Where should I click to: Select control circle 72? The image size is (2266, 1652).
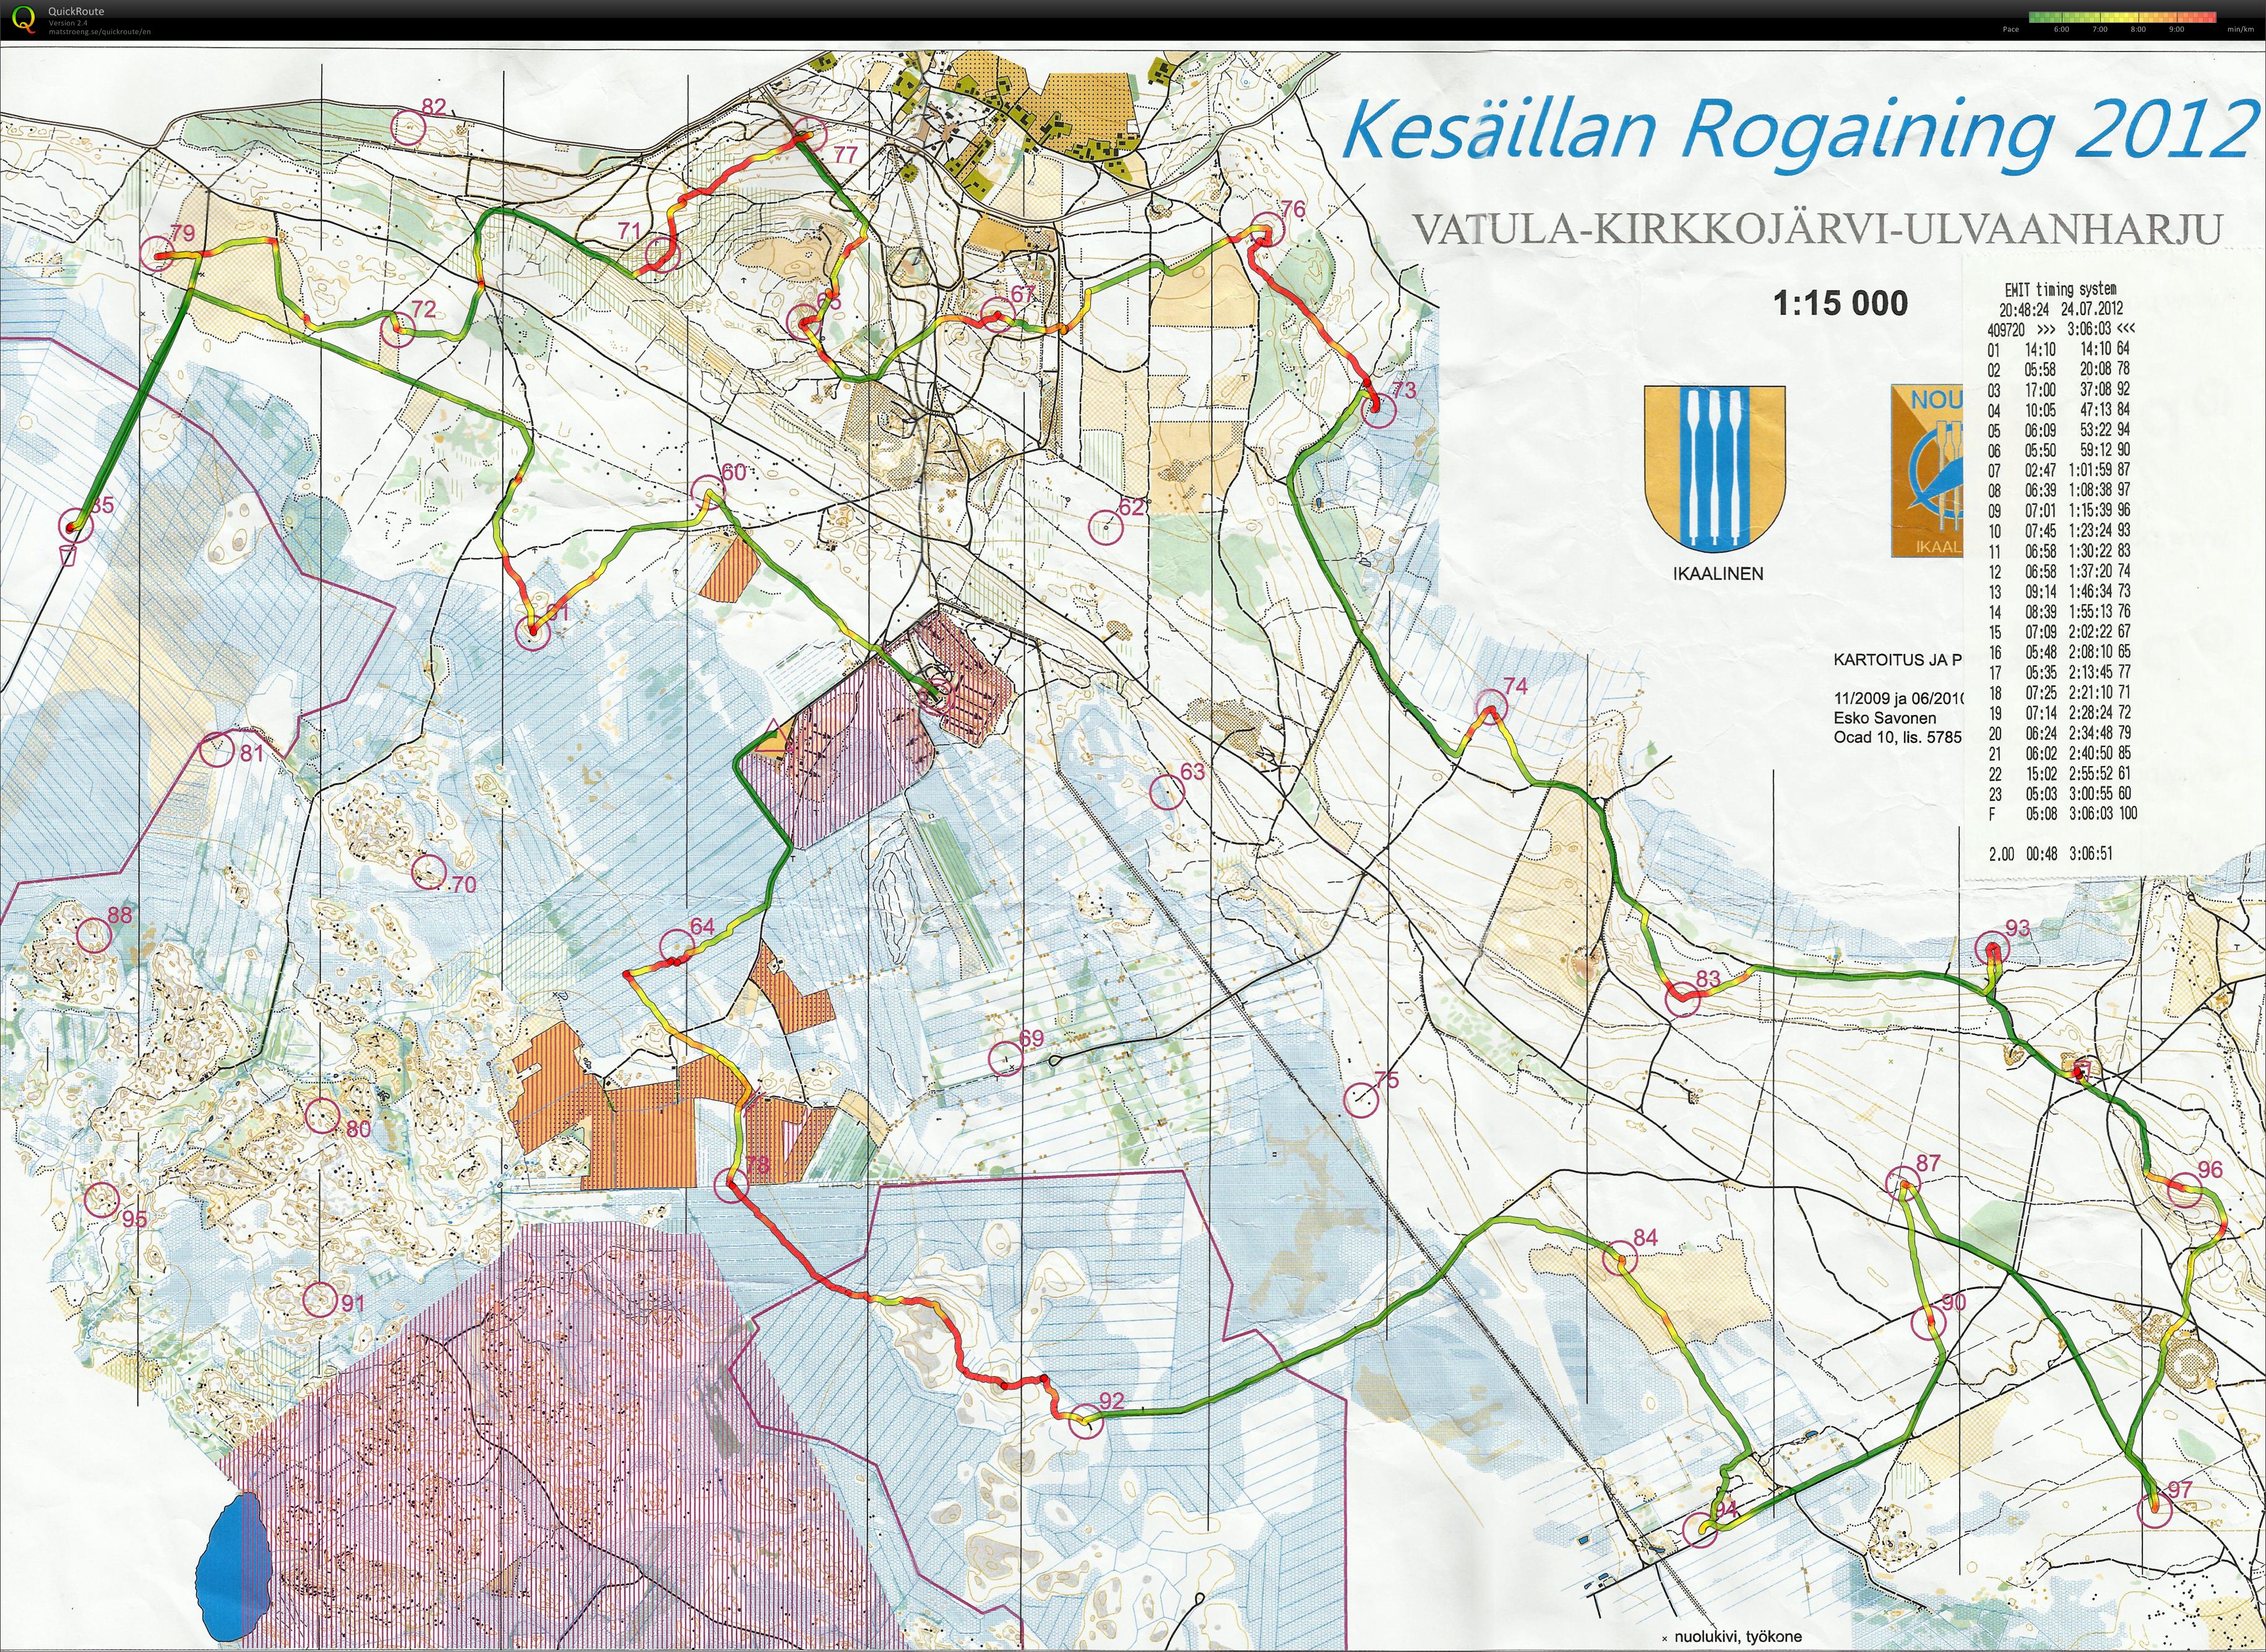point(397,330)
